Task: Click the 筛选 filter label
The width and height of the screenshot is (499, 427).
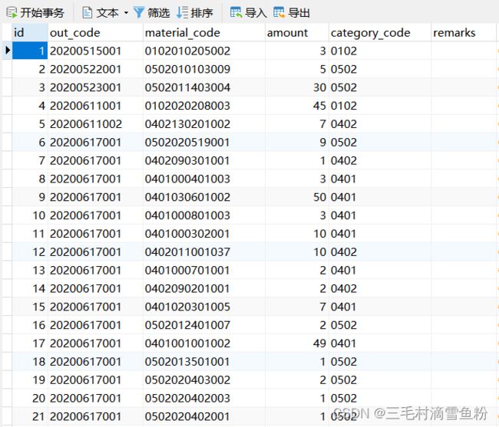Action: pyautogui.click(x=158, y=13)
